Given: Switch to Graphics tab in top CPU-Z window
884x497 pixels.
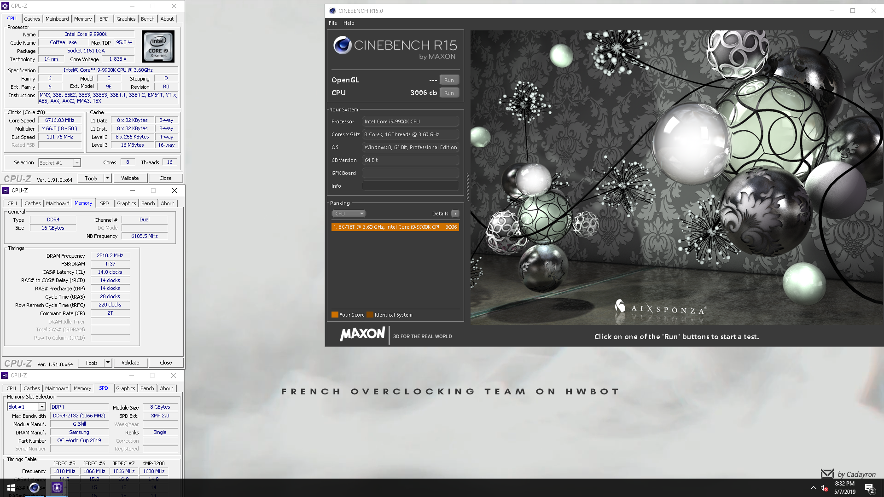Looking at the screenshot, I should point(126,19).
